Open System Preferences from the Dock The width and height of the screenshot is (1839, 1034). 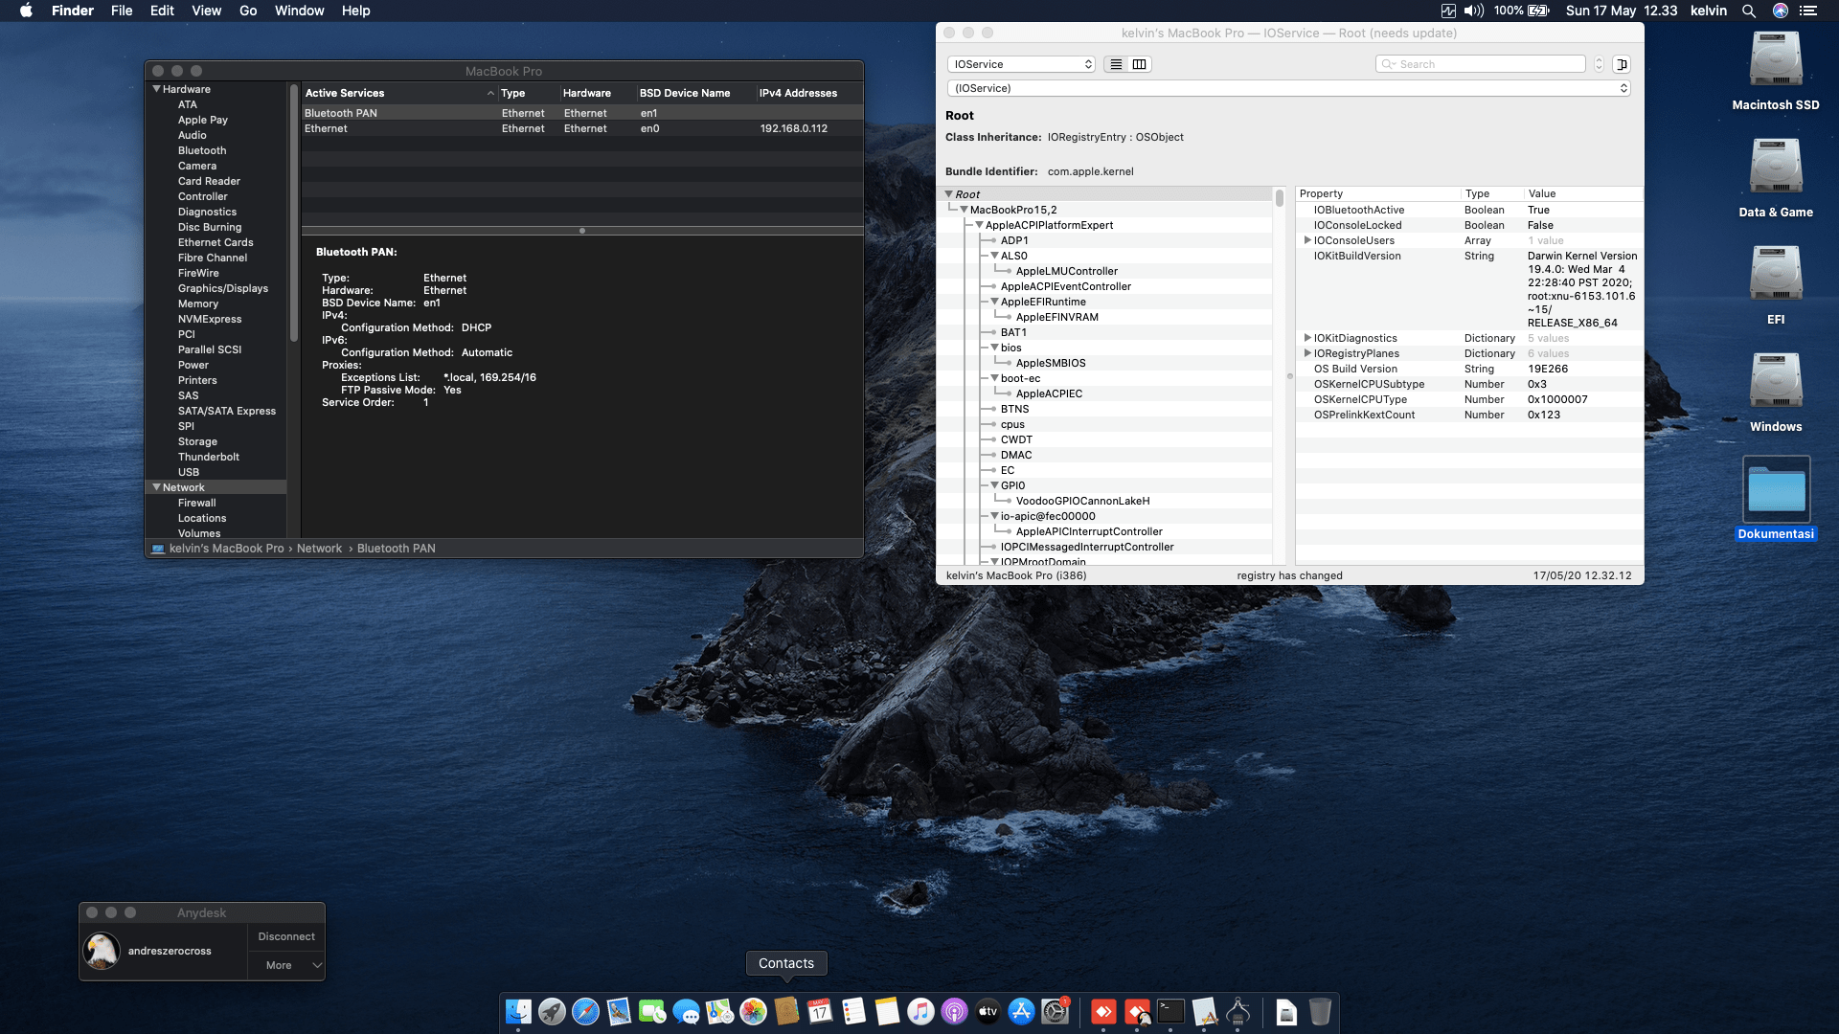click(1055, 1011)
